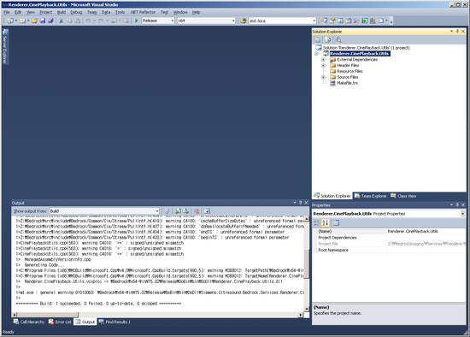Collapse the Renderer.CinePlayback.Utils project node
This screenshot has width=470, height=337.
click(316, 54)
